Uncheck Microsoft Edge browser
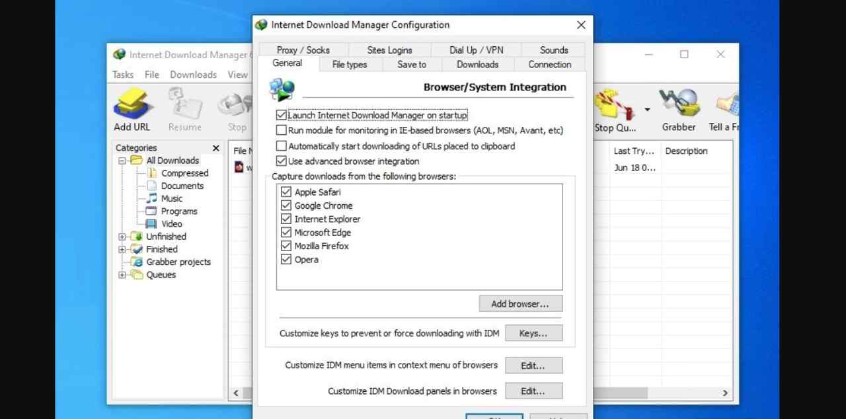The image size is (846, 419). pos(286,233)
